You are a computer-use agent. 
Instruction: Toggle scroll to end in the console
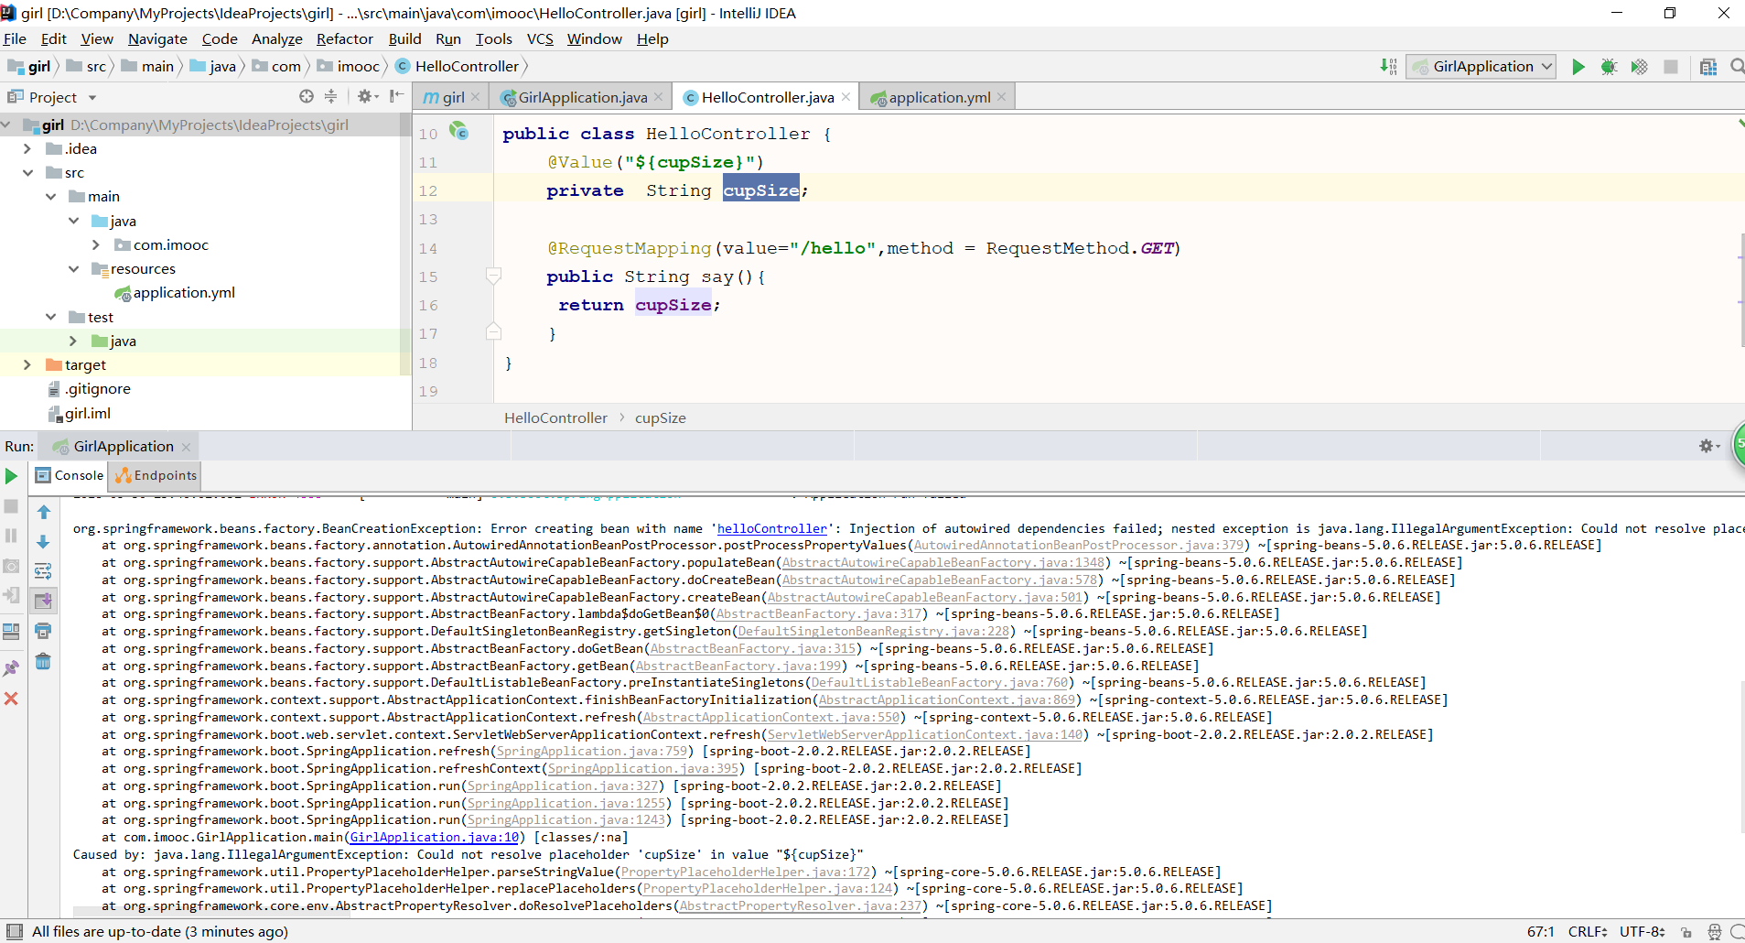pos(43,601)
